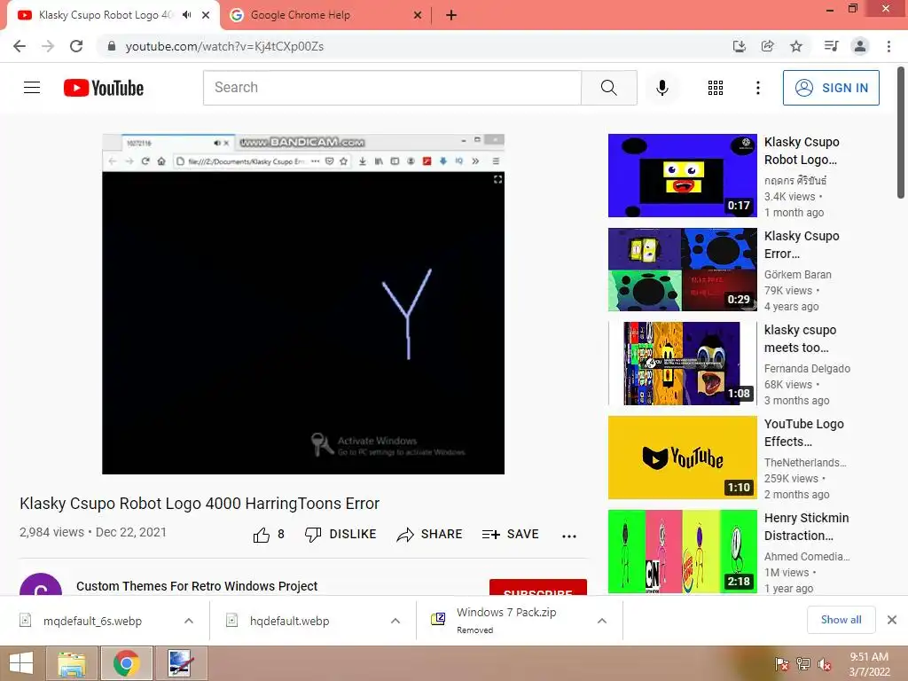This screenshot has width=908, height=681.
Task: Click the purple channel avatar
Action: click(41, 584)
